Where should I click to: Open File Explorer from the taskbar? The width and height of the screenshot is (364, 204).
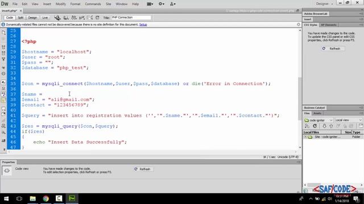pyautogui.click(x=33, y=198)
